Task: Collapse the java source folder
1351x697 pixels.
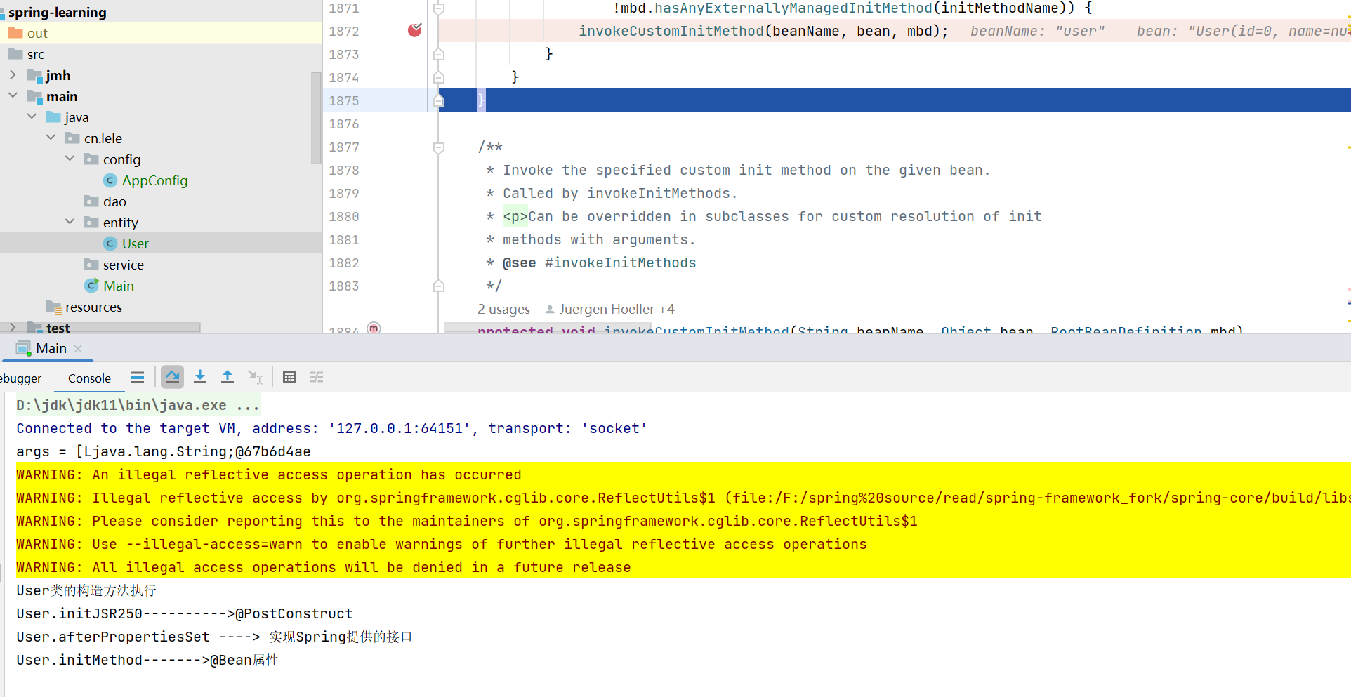Action: click(32, 117)
